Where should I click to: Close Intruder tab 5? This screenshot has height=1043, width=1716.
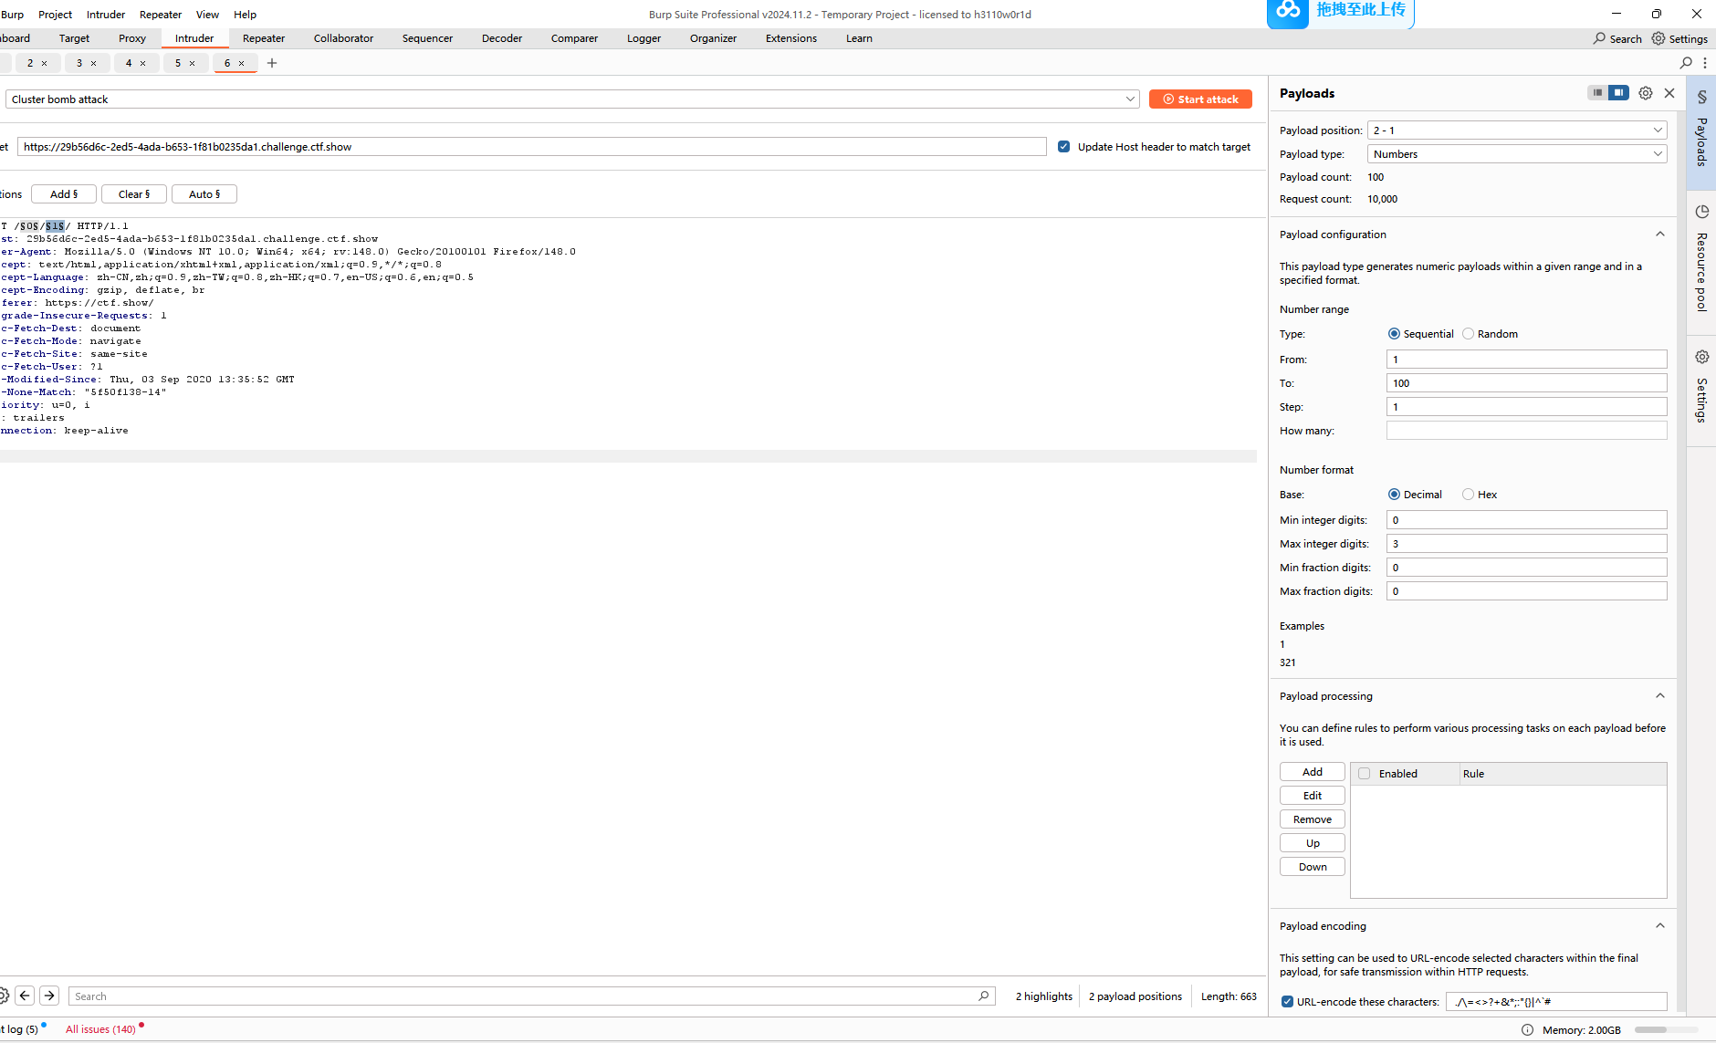[x=192, y=63]
